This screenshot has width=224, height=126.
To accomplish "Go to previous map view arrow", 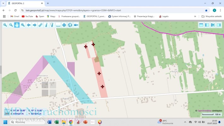I will click(29, 25).
